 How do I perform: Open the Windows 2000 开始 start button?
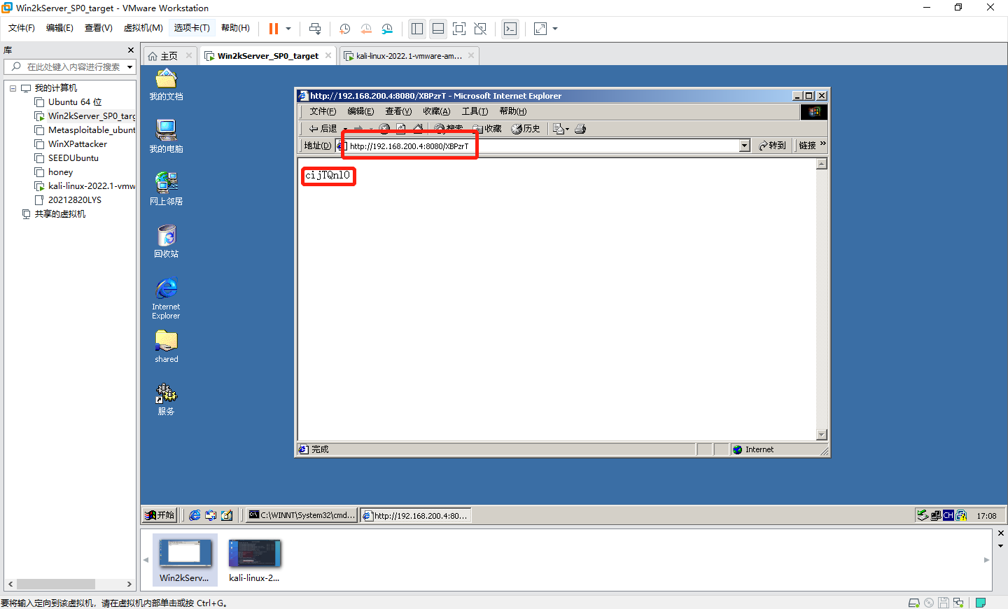[x=160, y=515]
